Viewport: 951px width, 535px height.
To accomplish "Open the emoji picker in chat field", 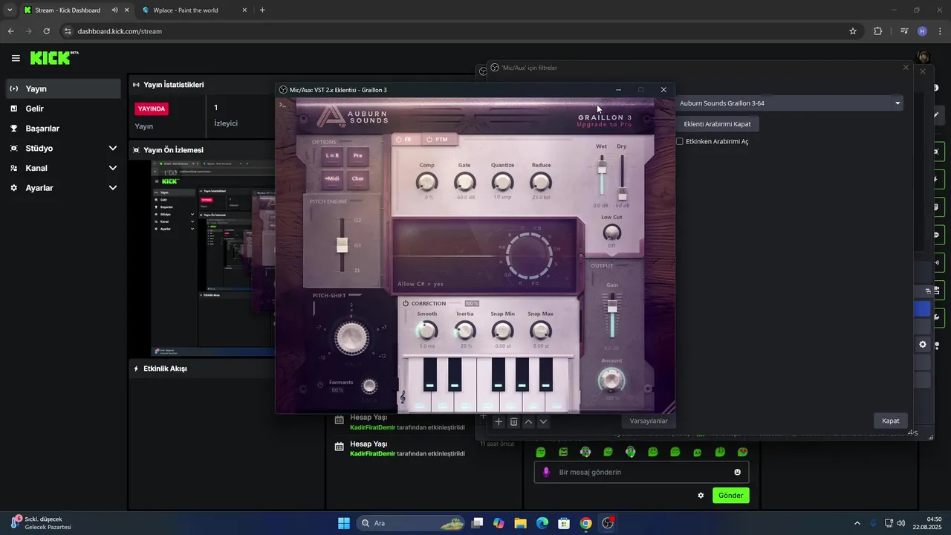I will (737, 472).
